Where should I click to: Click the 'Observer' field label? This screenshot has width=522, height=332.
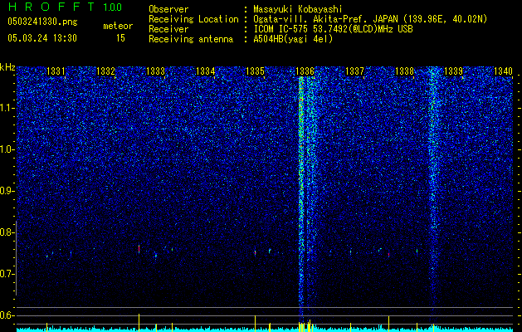(168, 9)
